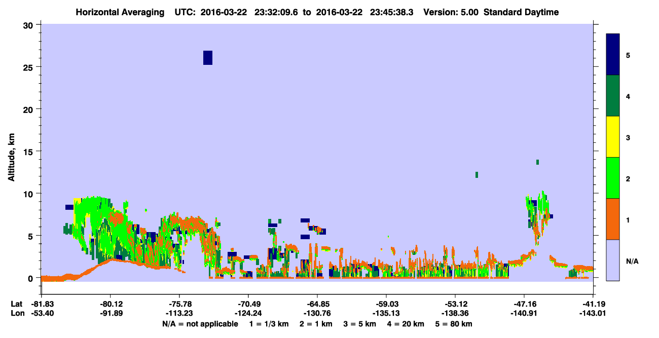Click the longitude value '-140.91'
Screen dimensions: 659x338
coord(524,313)
